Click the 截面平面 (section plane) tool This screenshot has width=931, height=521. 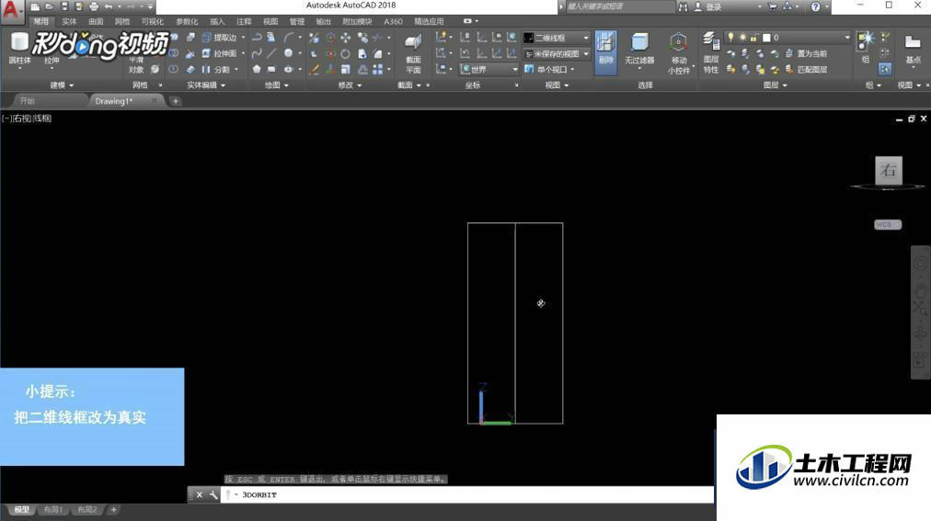(413, 52)
